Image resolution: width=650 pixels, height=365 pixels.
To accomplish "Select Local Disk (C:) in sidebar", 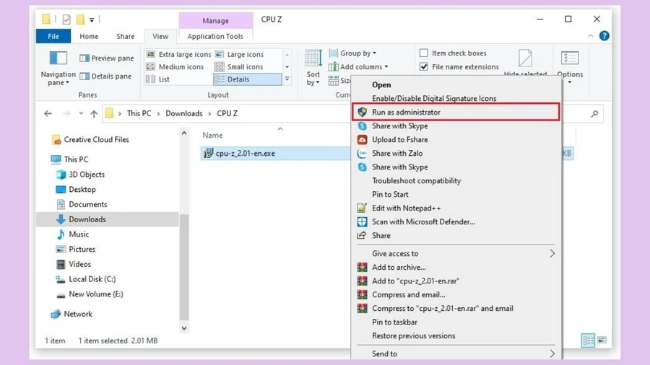I will tap(92, 279).
